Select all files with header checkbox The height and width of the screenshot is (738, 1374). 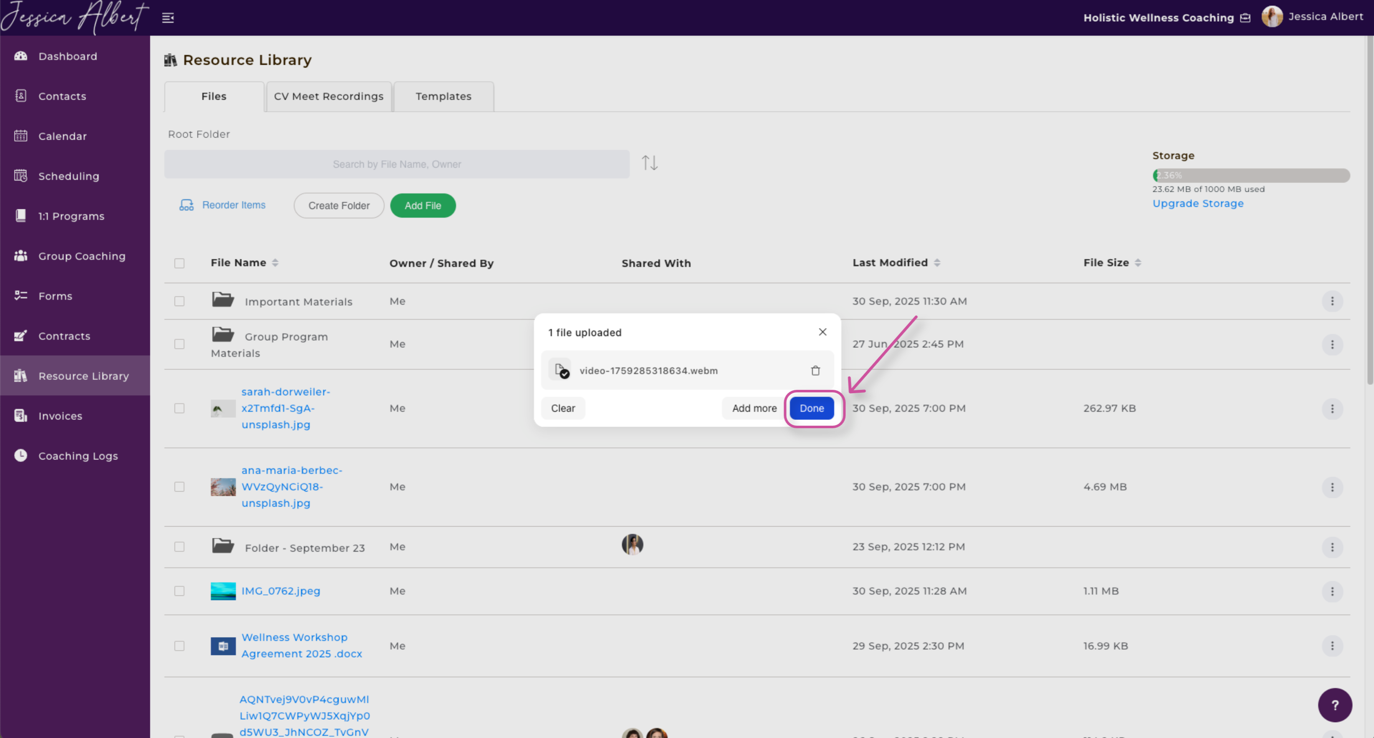pyautogui.click(x=179, y=263)
